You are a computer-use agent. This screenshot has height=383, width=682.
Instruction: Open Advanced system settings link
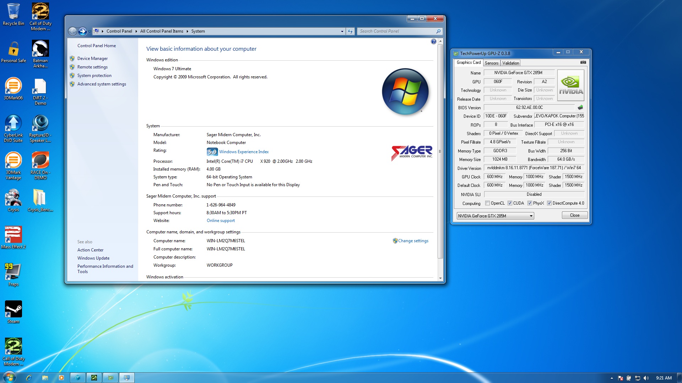(102, 84)
